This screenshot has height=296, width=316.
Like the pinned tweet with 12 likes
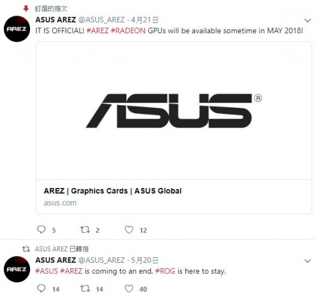[129, 229]
